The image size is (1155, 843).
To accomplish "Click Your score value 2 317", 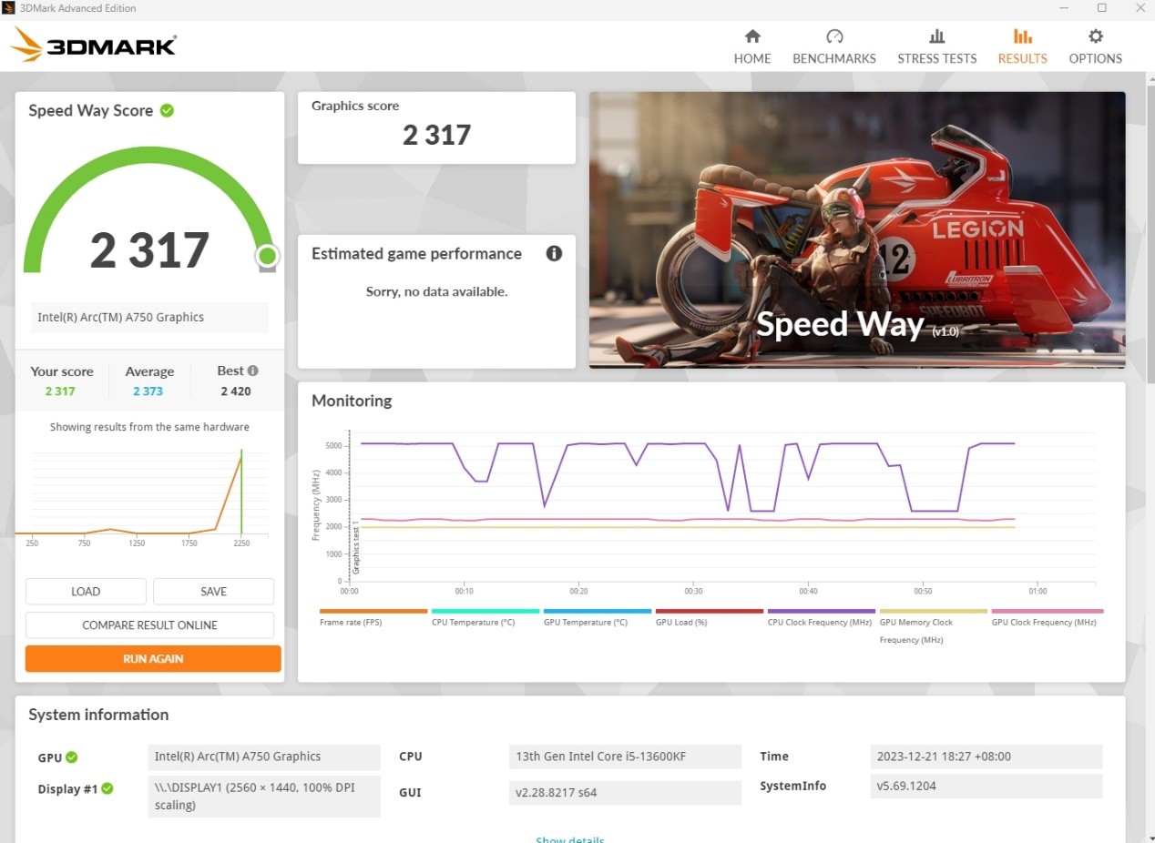I will pos(60,391).
